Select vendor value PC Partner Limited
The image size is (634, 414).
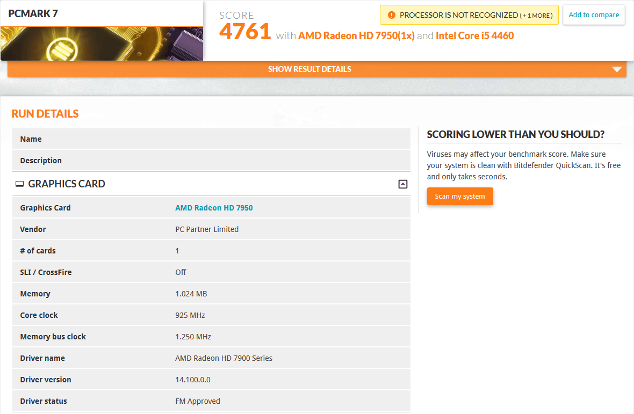tap(207, 229)
